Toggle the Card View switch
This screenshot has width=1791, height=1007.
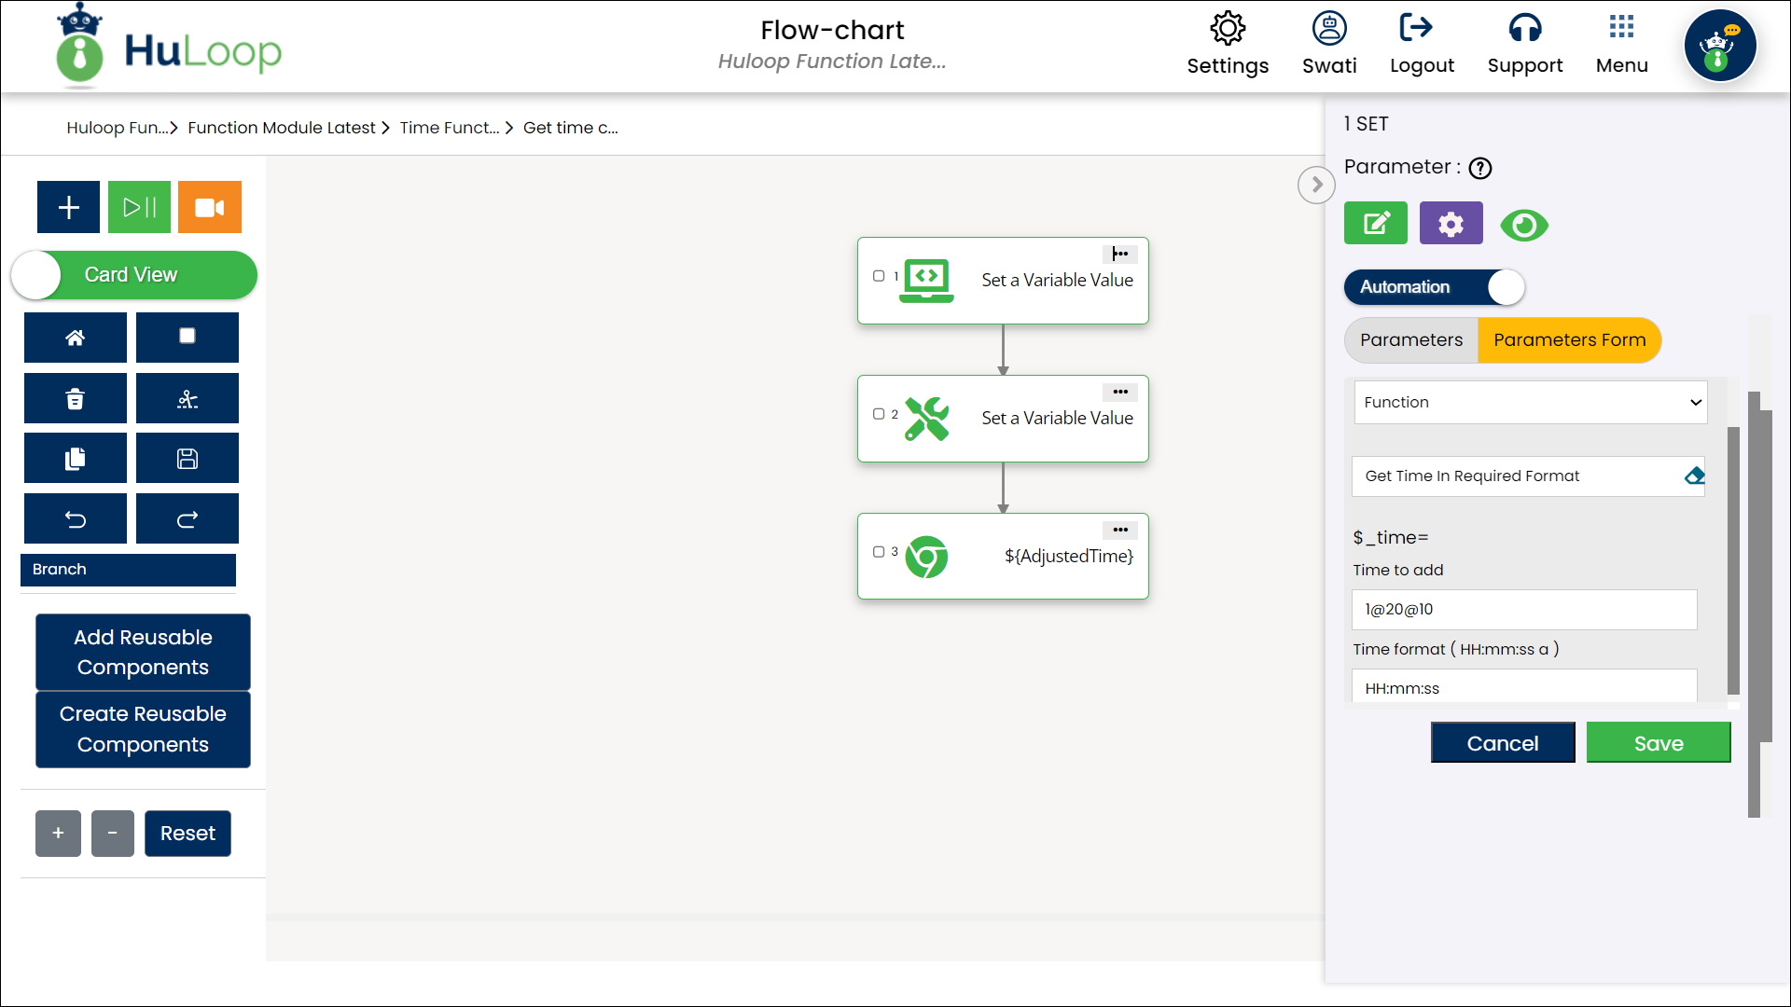pyautogui.click(x=134, y=275)
